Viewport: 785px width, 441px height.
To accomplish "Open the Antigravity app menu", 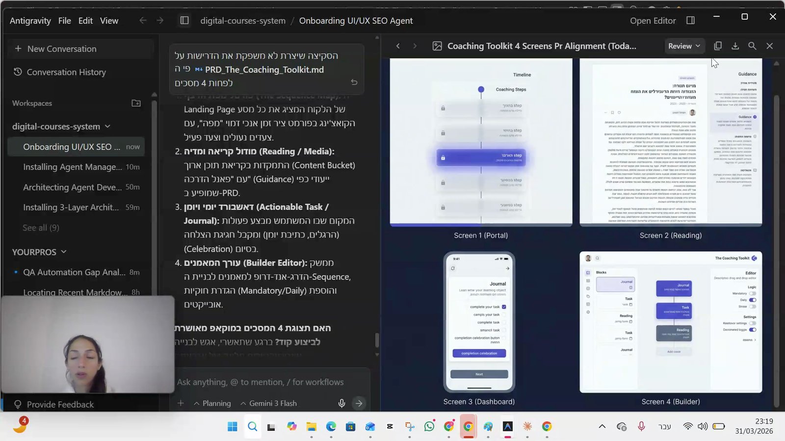I will point(30,21).
